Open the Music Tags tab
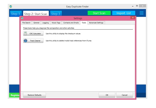Screen dimensions: 156x108 56,23
